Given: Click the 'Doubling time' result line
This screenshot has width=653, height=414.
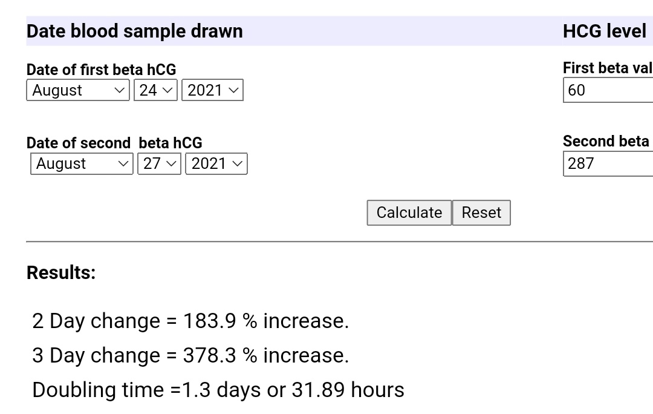Looking at the screenshot, I should coord(218,390).
